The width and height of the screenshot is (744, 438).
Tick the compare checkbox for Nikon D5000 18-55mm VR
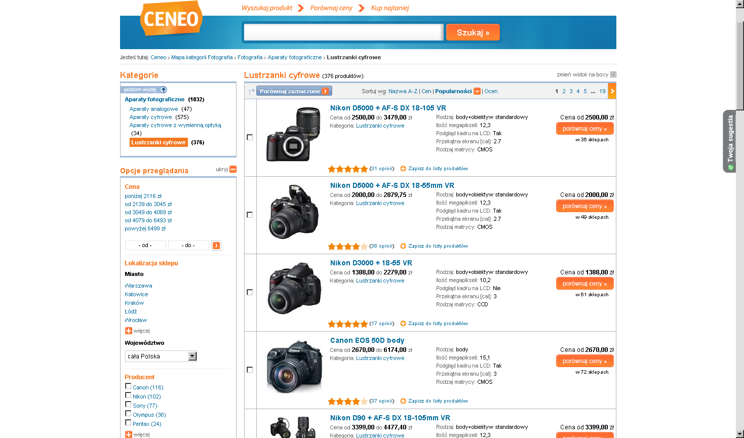click(250, 215)
